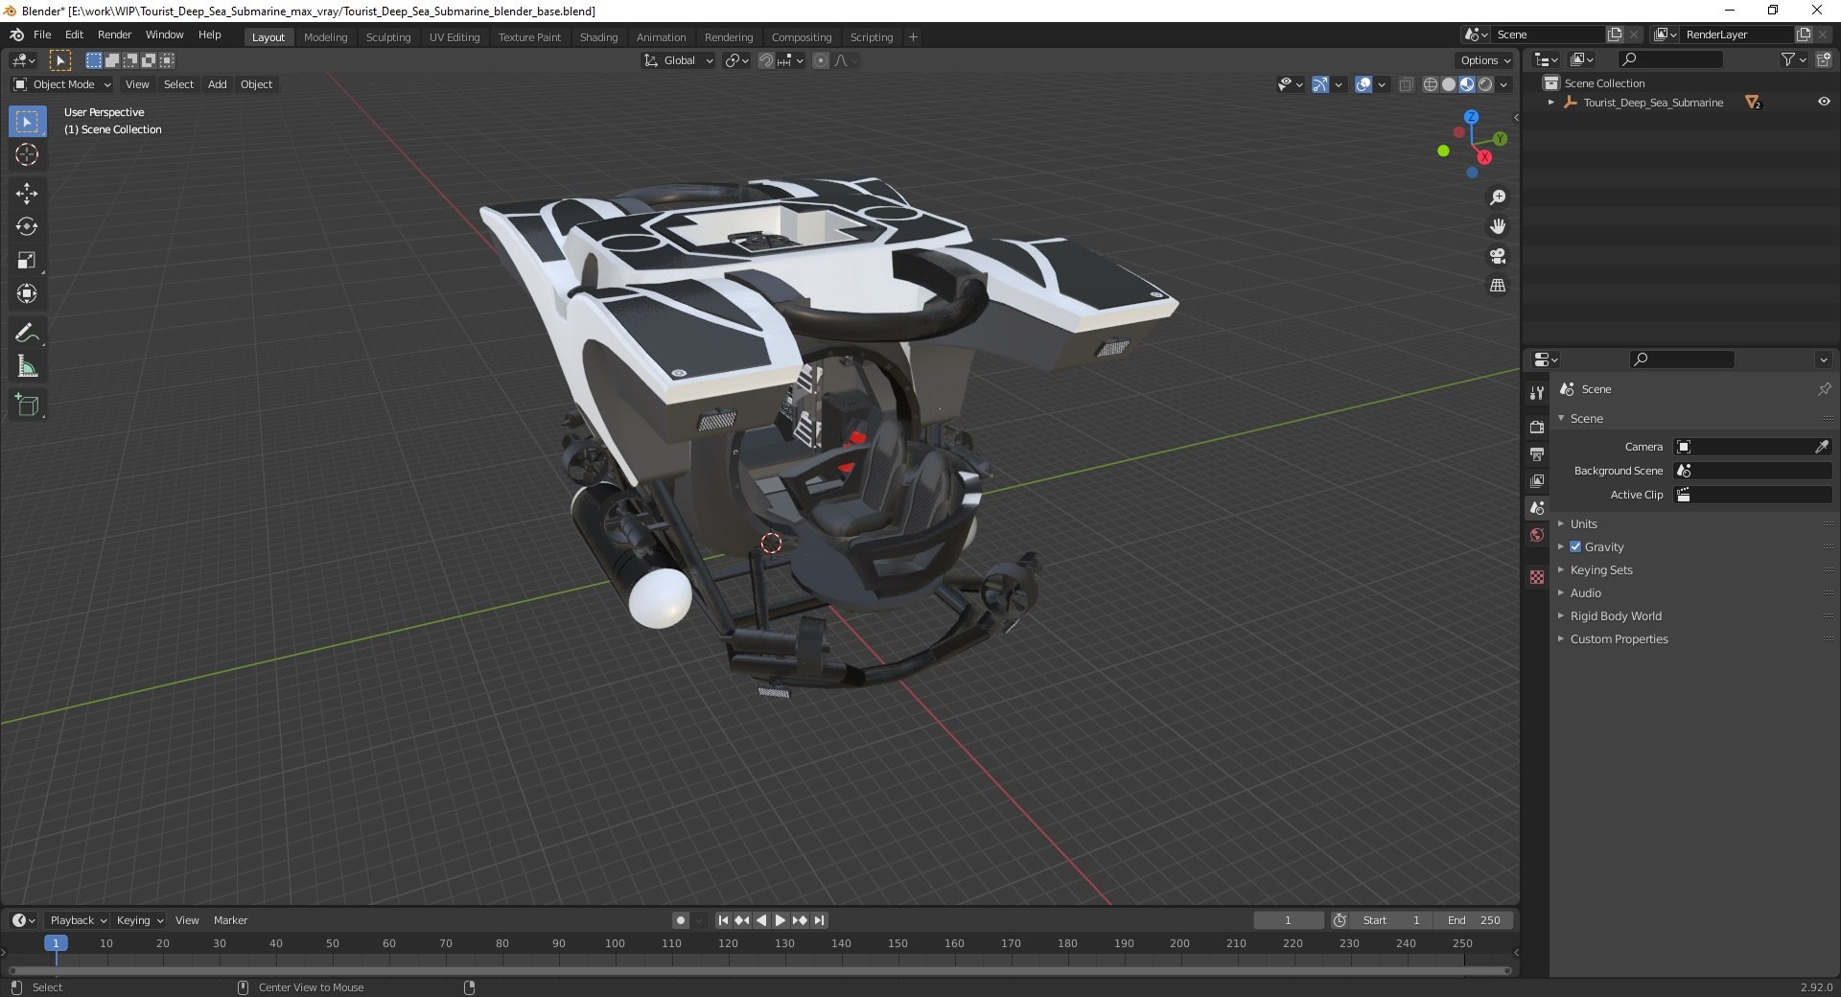Switch to UV Editing workspace tab

[x=454, y=37]
